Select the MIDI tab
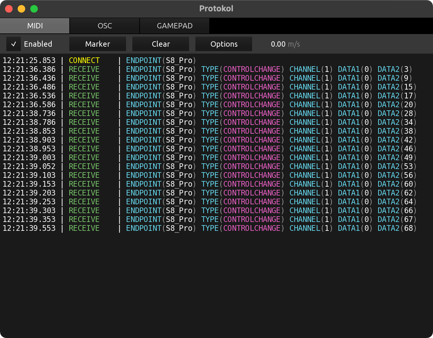The image size is (433, 338). [x=35, y=26]
